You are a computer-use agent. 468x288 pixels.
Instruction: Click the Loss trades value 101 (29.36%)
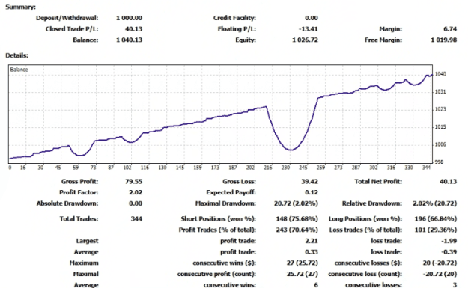point(436,230)
